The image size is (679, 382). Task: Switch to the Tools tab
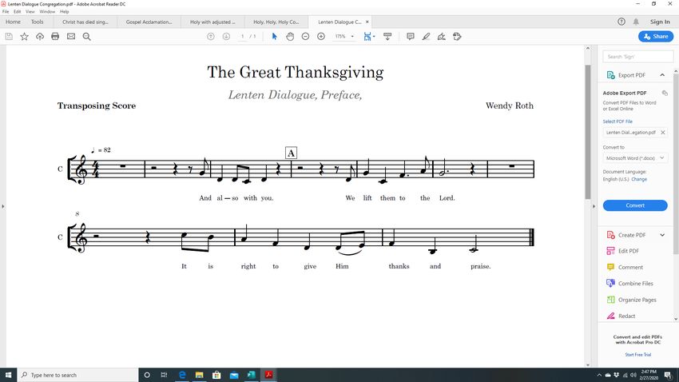[x=38, y=22]
